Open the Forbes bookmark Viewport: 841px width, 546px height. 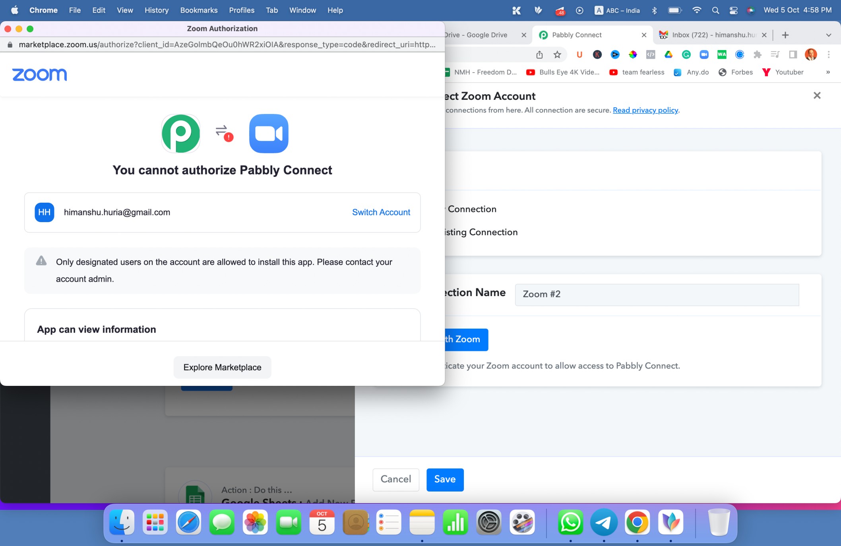tap(736, 72)
